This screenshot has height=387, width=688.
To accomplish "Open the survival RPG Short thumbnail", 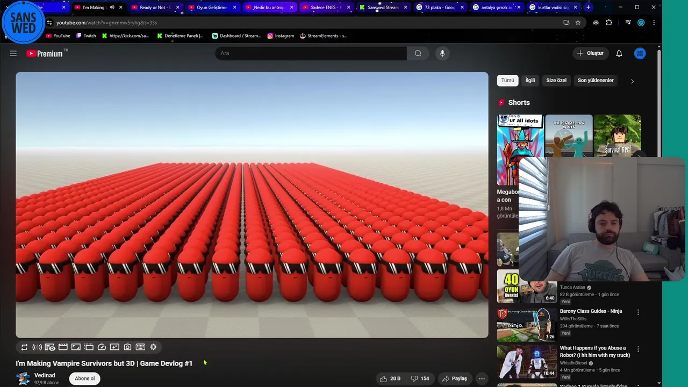I will click(x=617, y=135).
